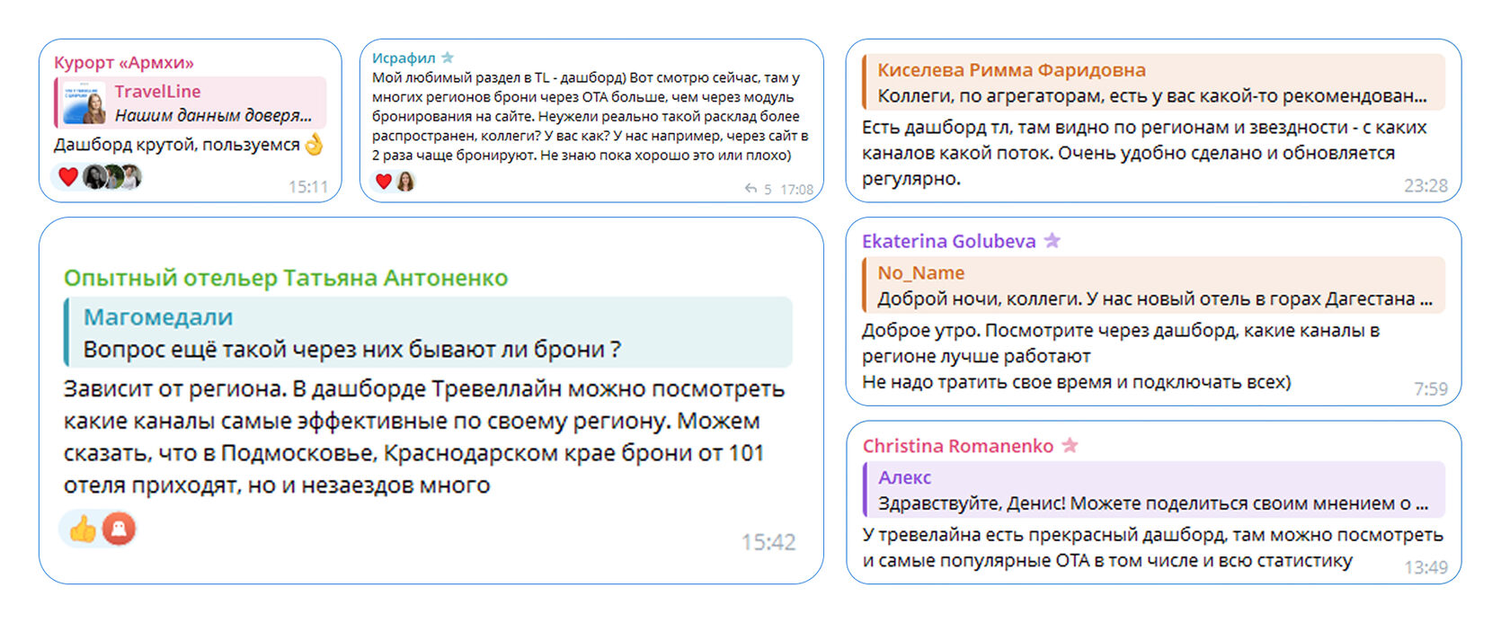The height and width of the screenshot is (623, 1510).
Task: Open Christina Romanenko's profile name
Action: pyautogui.click(x=958, y=446)
